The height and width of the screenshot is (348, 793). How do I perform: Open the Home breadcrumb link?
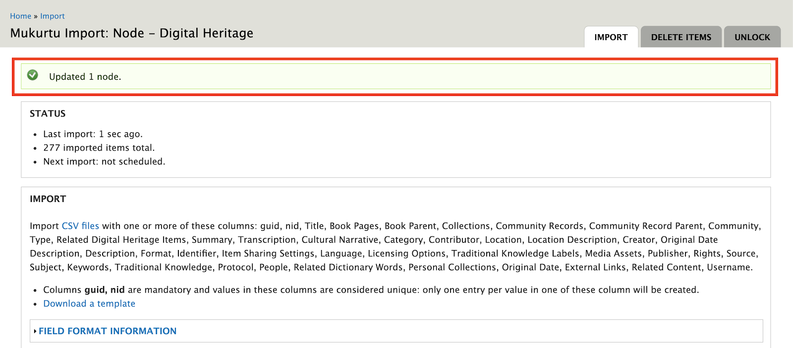(x=20, y=16)
